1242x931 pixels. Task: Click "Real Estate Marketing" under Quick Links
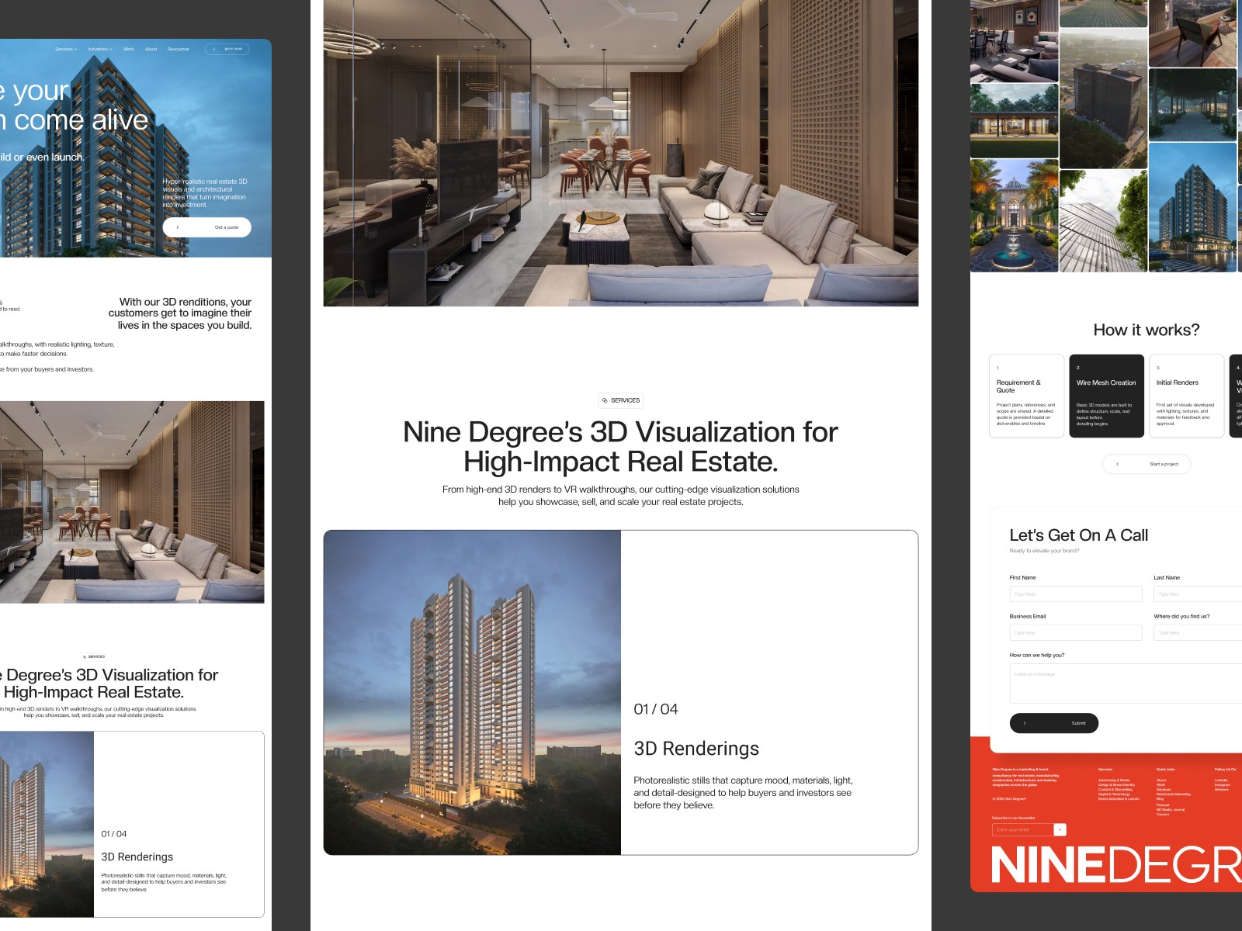[x=1174, y=794]
